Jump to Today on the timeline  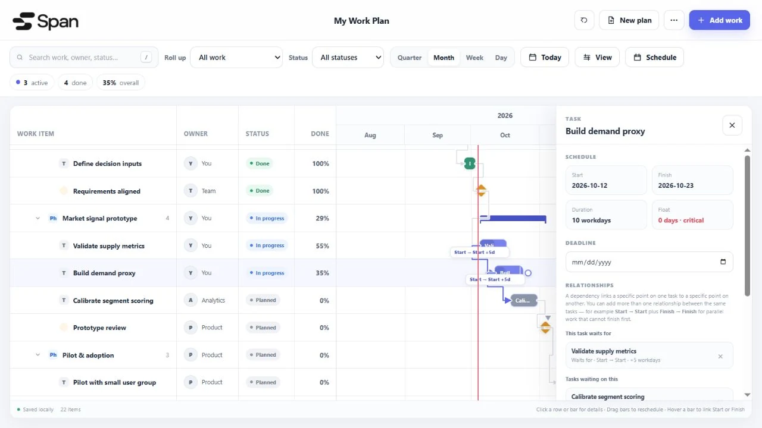(x=545, y=58)
